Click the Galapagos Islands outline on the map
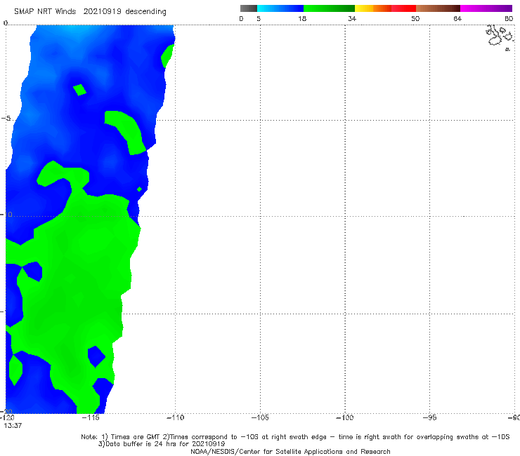 pos(500,36)
